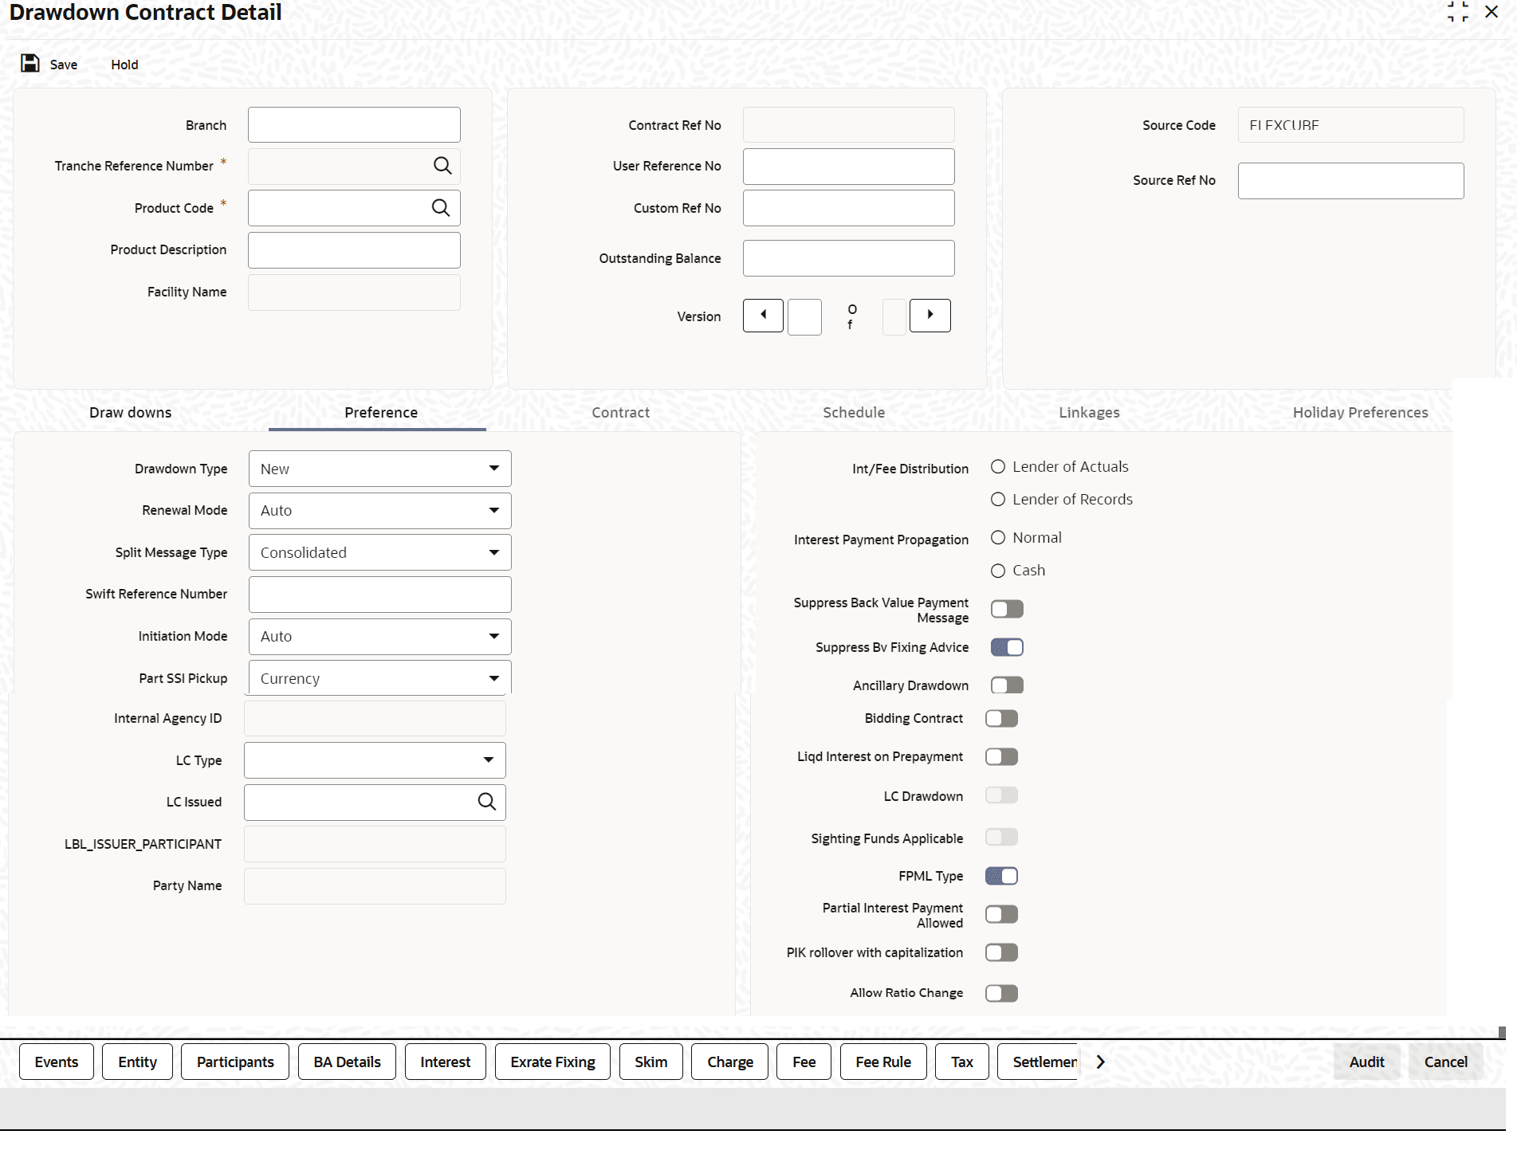The image size is (1525, 1154).
Task: Open the Exrate Fixing button
Action: [x=552, y=1062]
